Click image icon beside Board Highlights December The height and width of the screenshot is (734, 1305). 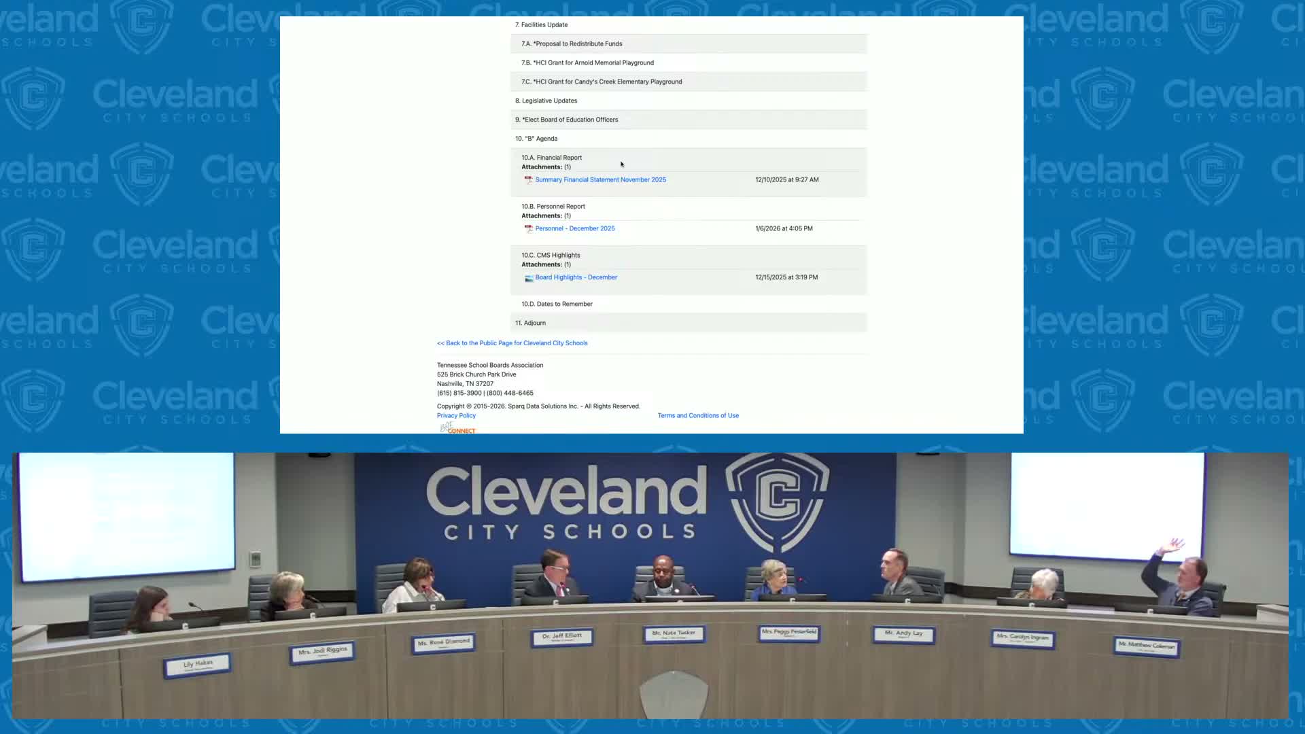click(x=528, y=278)
